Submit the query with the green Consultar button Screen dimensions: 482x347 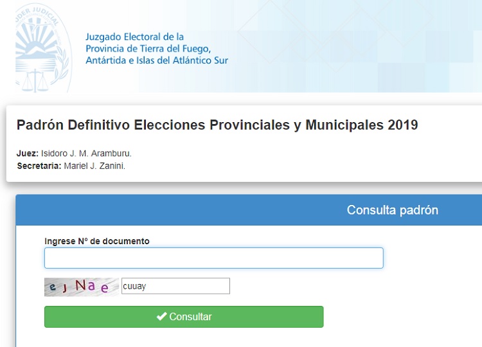184,317
